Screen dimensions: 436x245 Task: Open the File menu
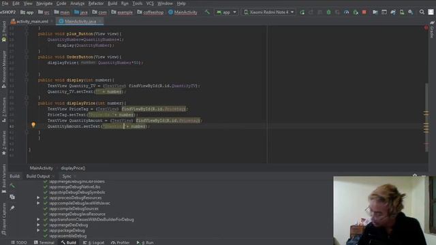click(x=5, y=3)
